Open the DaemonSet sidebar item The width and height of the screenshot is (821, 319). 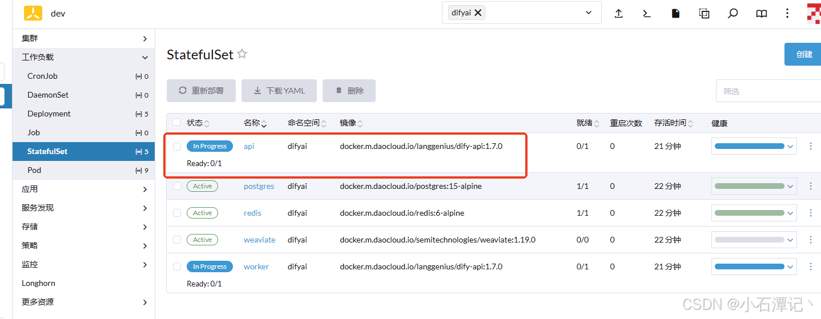(x=83, y=95)
